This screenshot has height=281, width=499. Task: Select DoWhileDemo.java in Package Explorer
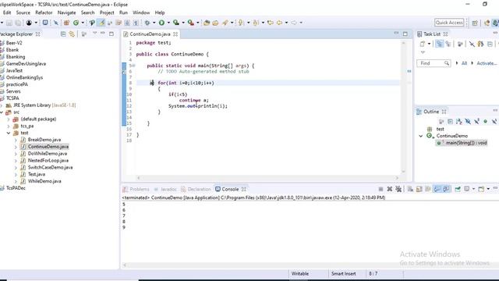pyautogui.click(x=48, y=154)
